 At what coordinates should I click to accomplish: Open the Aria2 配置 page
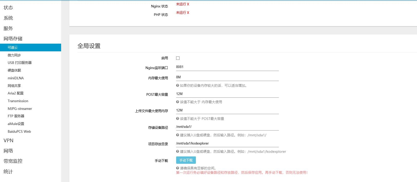[x=16, y=93]
